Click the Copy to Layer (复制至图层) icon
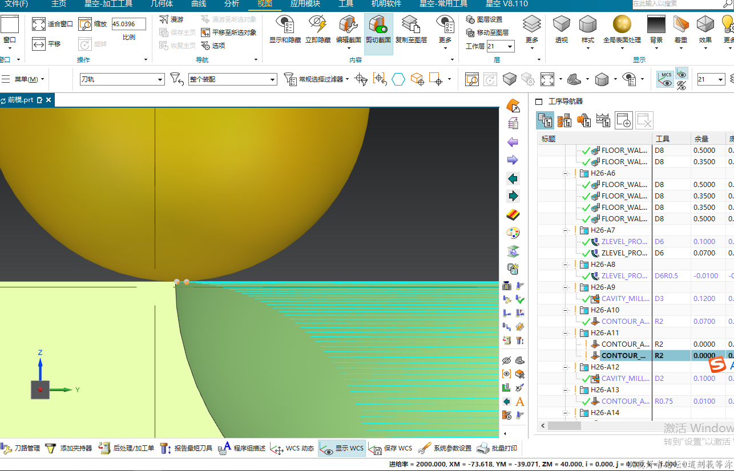 point(410,25)
